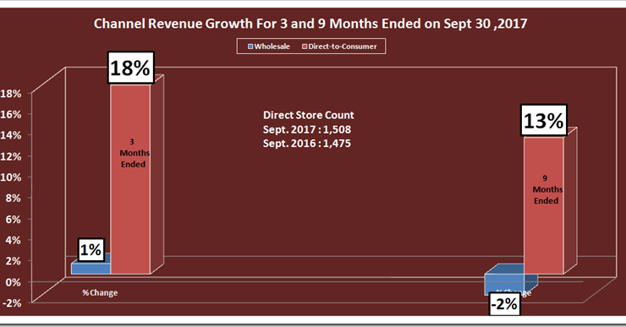The height and width of the screenshot is (327, 626).
Task: Click the 10% axis tick label
Action: pos(11,177)
